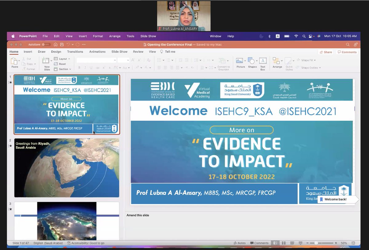Open the Insert ribbon tab
This screenshot has width=369, height=250.
[28, 52]
